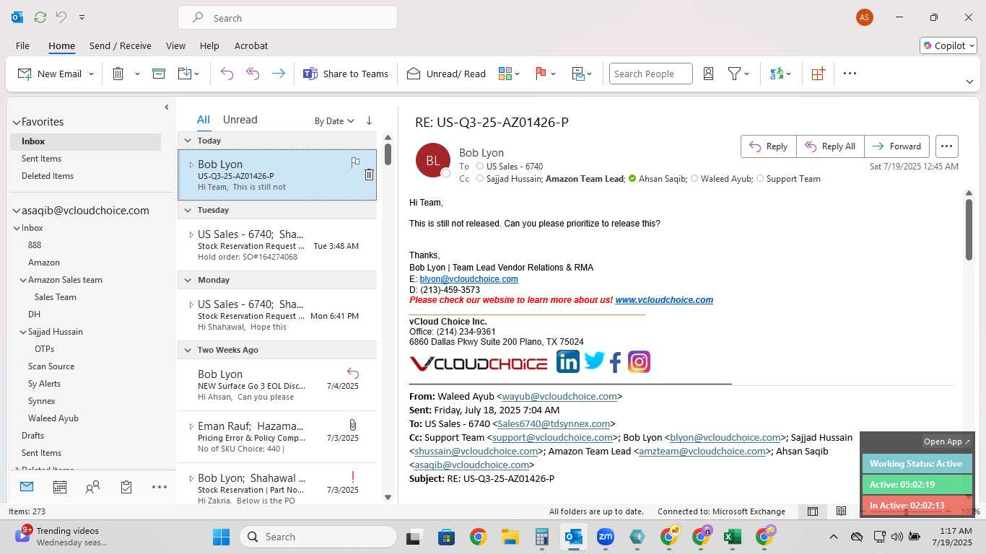This screenshot has width=986, height=554.
Task: Open the Delete dropdown arrow in the ribbon
Action: coord(137,74)
